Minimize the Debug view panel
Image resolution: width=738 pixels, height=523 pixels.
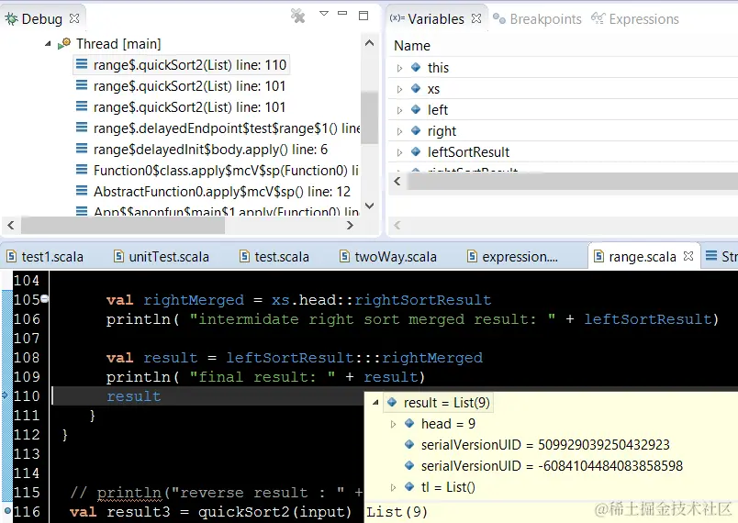(x=342, y=13)
